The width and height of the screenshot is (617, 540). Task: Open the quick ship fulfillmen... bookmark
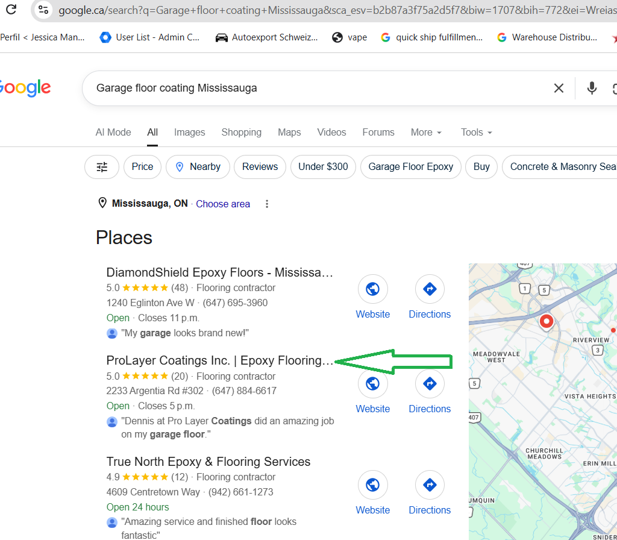coord(431,37)
